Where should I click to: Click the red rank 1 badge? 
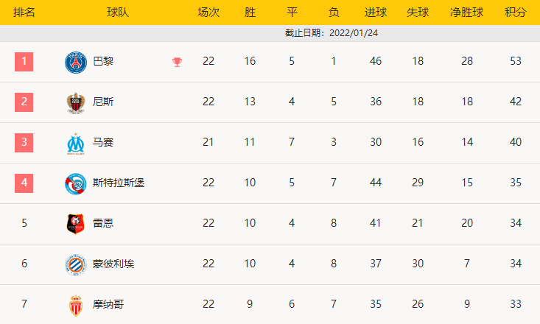tap(24, 61)
